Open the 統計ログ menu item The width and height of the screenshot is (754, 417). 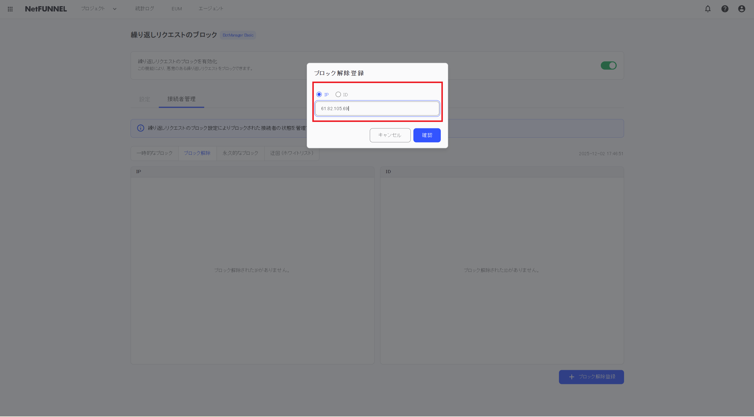[144, 9]
